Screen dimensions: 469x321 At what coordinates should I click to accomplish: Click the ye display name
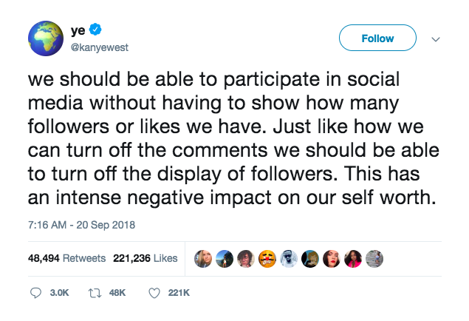(78, 30)
